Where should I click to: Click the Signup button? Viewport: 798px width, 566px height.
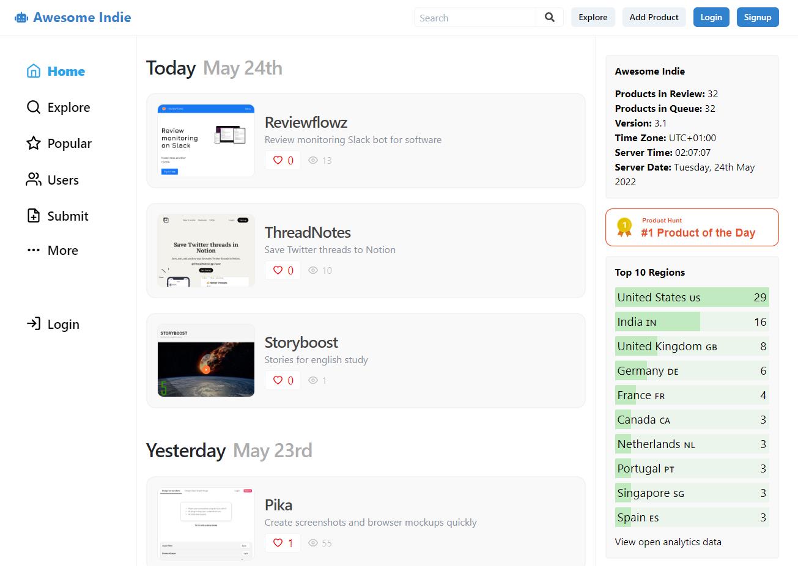click(758, 17)
